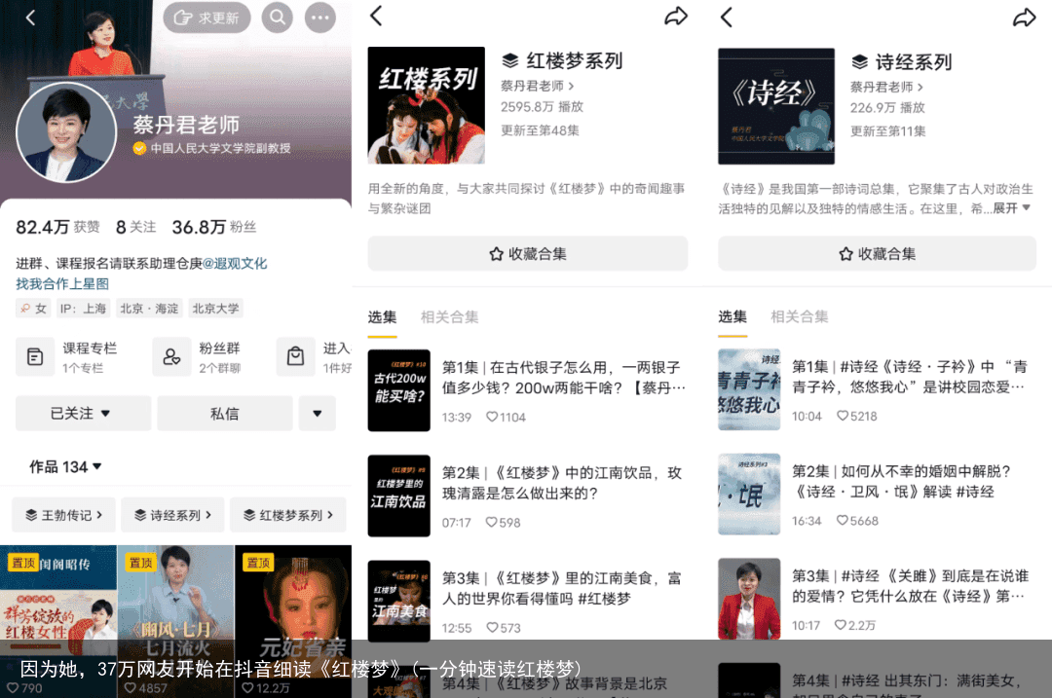
Task: Click the 私信 message button
Action: tap(225, 414)
